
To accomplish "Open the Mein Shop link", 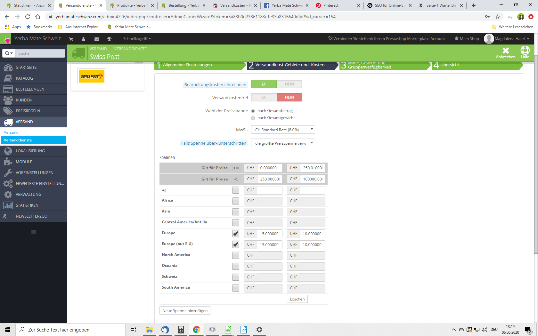I will [467, 39].
